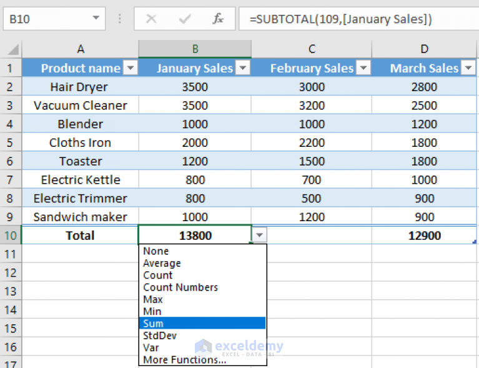
Task: Click inside the formula bar text
Action: (x=340, y=19)
